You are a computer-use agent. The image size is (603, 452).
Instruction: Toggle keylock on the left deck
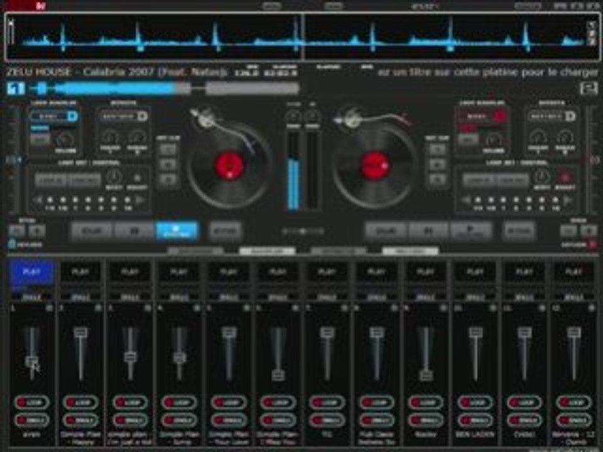[x=12, y=244]
